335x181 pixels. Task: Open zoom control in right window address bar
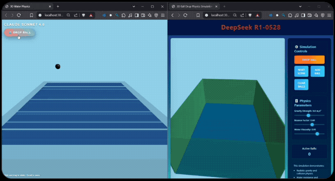tap(235, 15)
